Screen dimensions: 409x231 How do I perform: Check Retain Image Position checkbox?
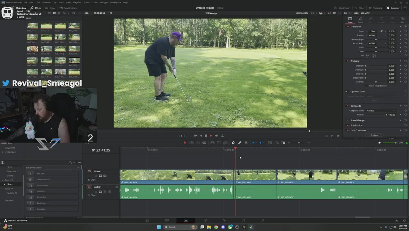[367, 86]
